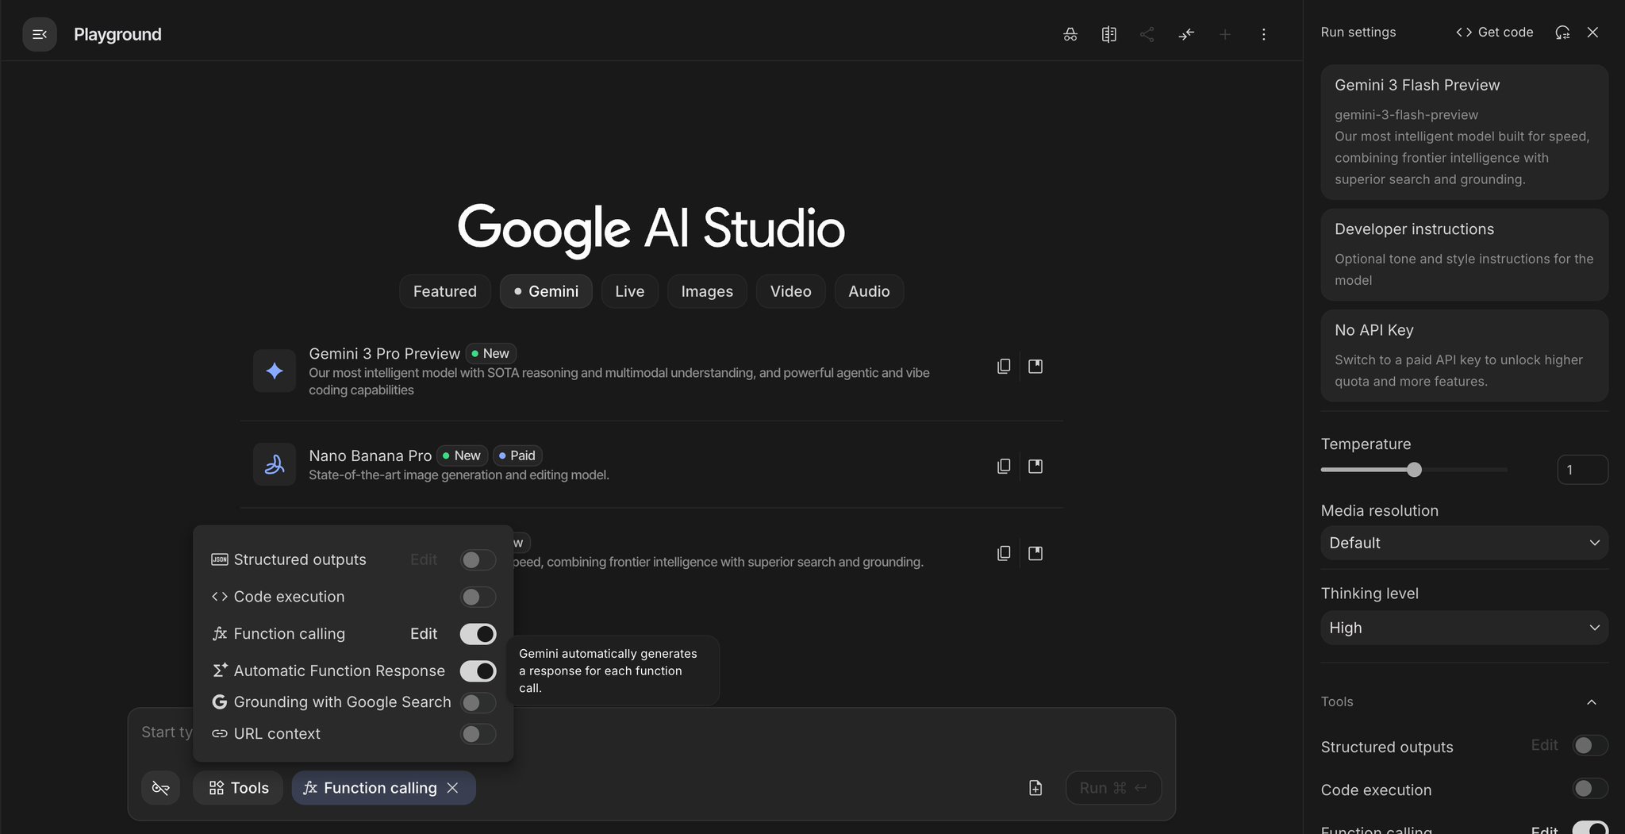The image size is (1625, 834).
Task: Switch to the Images tab
Action: (x=707, y=291)
